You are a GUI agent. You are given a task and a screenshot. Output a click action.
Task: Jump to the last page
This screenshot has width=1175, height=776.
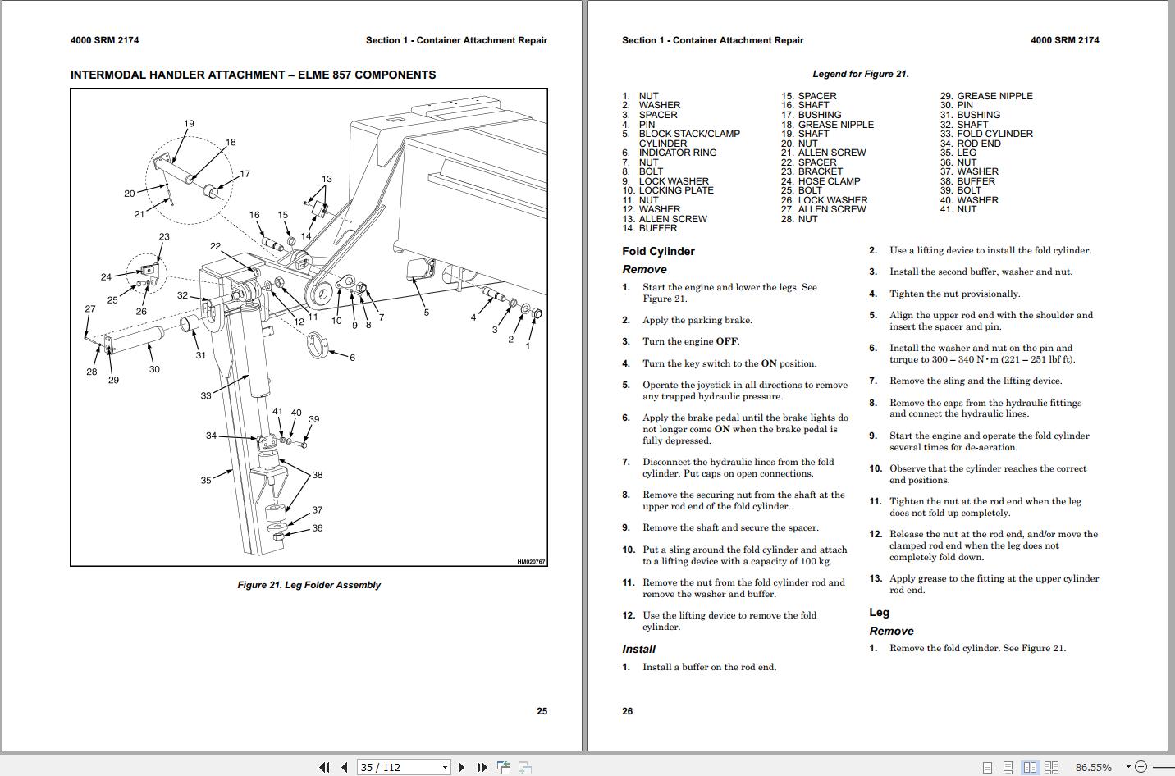coord(482,767)
